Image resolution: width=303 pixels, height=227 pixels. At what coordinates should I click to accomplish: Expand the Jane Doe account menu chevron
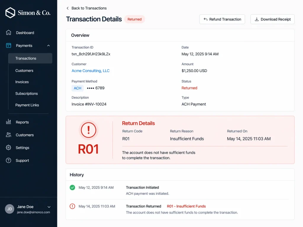pos(49,207)
